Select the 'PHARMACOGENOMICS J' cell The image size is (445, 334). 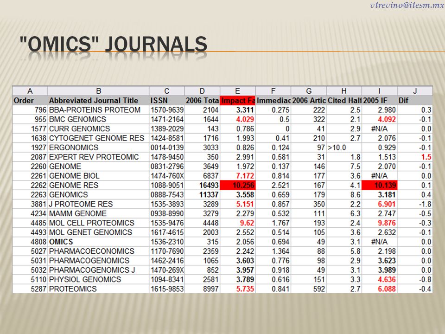(x=98, y=270)
